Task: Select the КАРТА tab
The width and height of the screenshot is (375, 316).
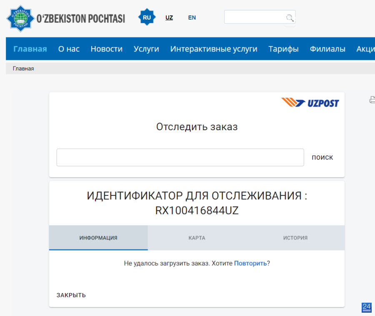Action: 197,238
